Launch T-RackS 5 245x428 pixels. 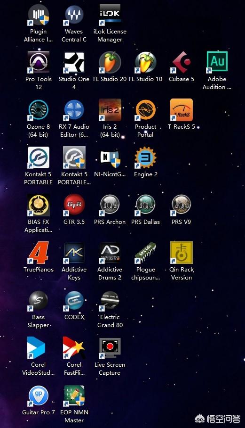point(182,110)
